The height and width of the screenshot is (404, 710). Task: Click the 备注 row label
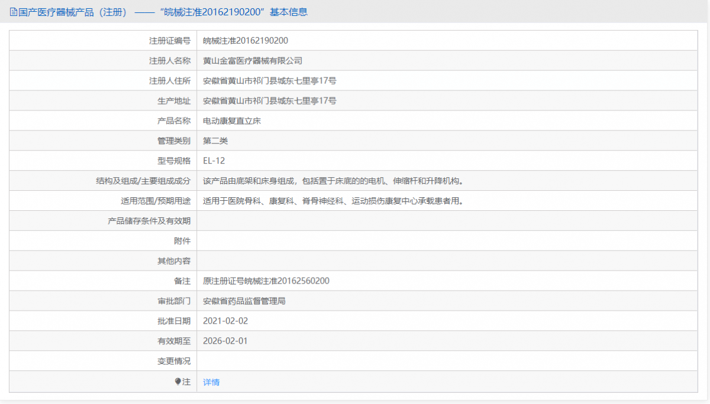coord(182,281)
